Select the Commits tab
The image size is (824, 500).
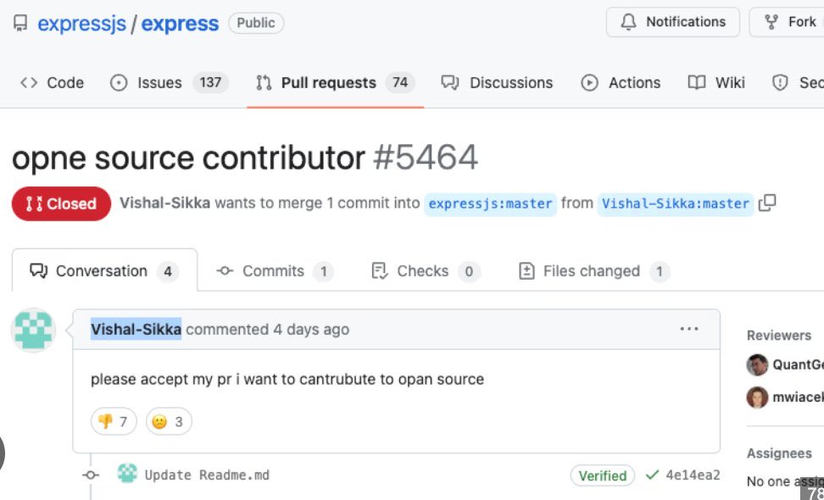coord(275,271)
